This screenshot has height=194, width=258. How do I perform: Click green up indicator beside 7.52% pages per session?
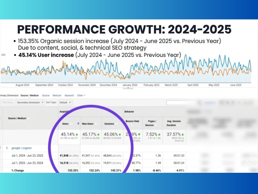tap(159, 135)
